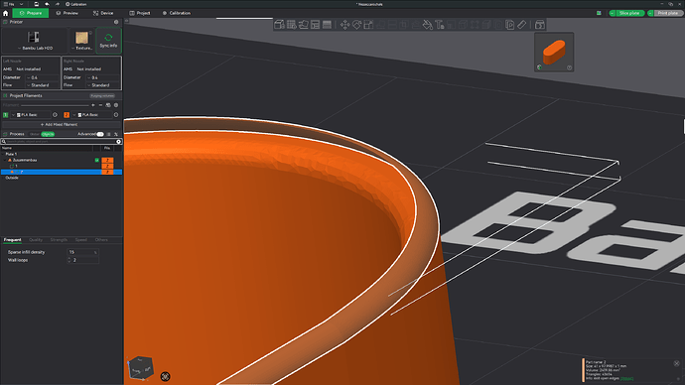Viewport: 685px width, 385px height.
Task: Open filament 2 PLA Basic dropdown
Action: coord(91,115)
